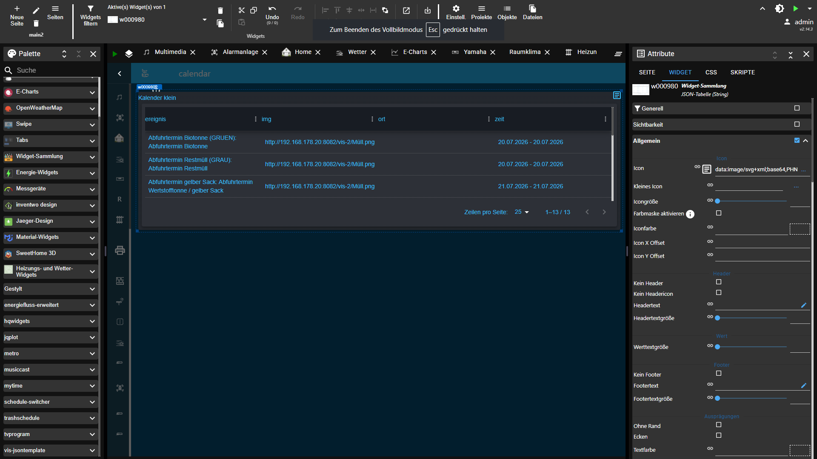Open the Einstell. settings gear
817x459 pixels.
point(456,13)
